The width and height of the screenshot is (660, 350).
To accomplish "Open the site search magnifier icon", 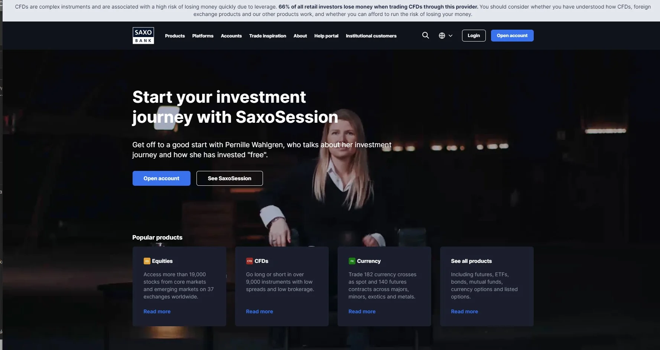I will coord(426,35).
